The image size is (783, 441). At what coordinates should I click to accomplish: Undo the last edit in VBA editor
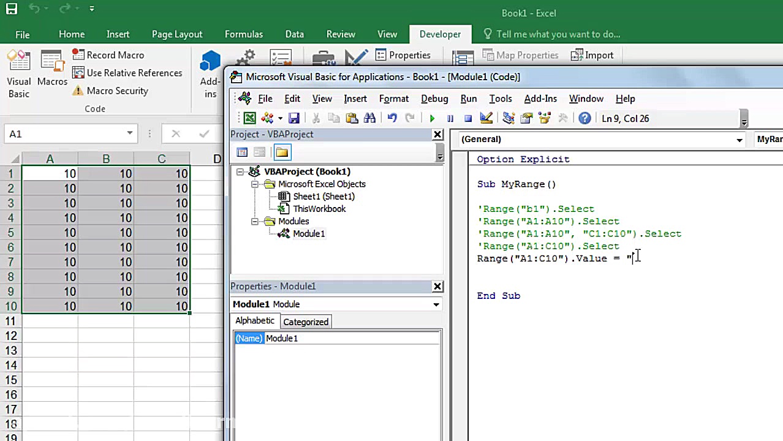[392, 118]
